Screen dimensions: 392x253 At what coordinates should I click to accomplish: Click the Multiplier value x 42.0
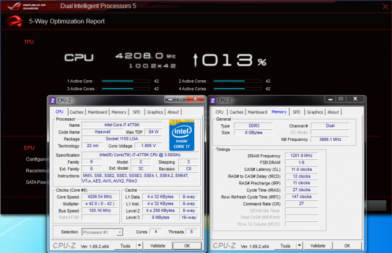(100, 204)
